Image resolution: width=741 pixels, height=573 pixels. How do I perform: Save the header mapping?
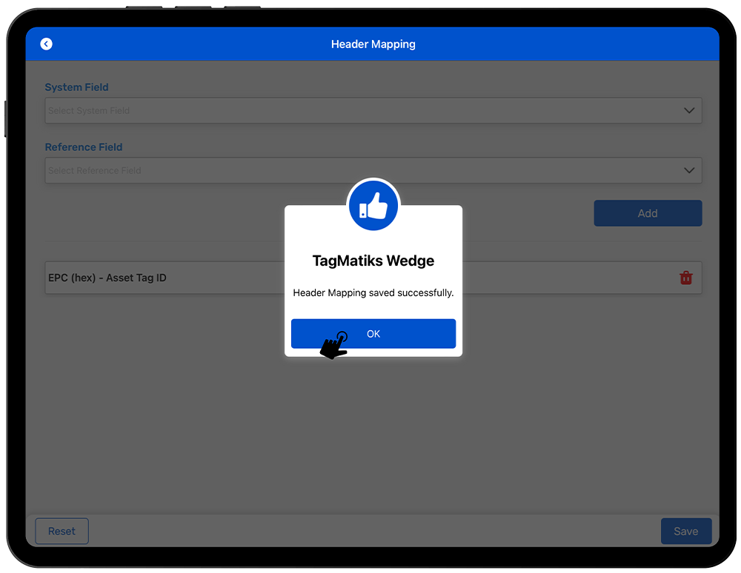point(685,531)
